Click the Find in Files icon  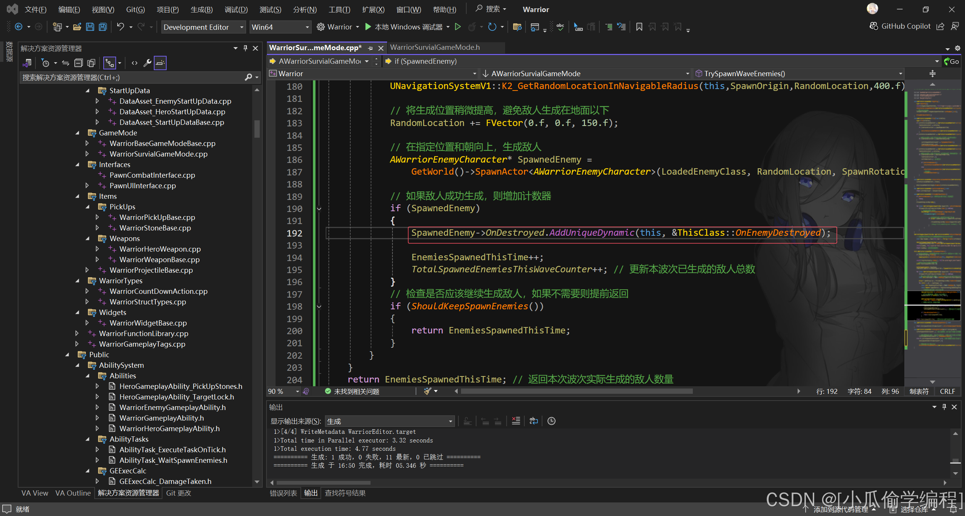517,27
